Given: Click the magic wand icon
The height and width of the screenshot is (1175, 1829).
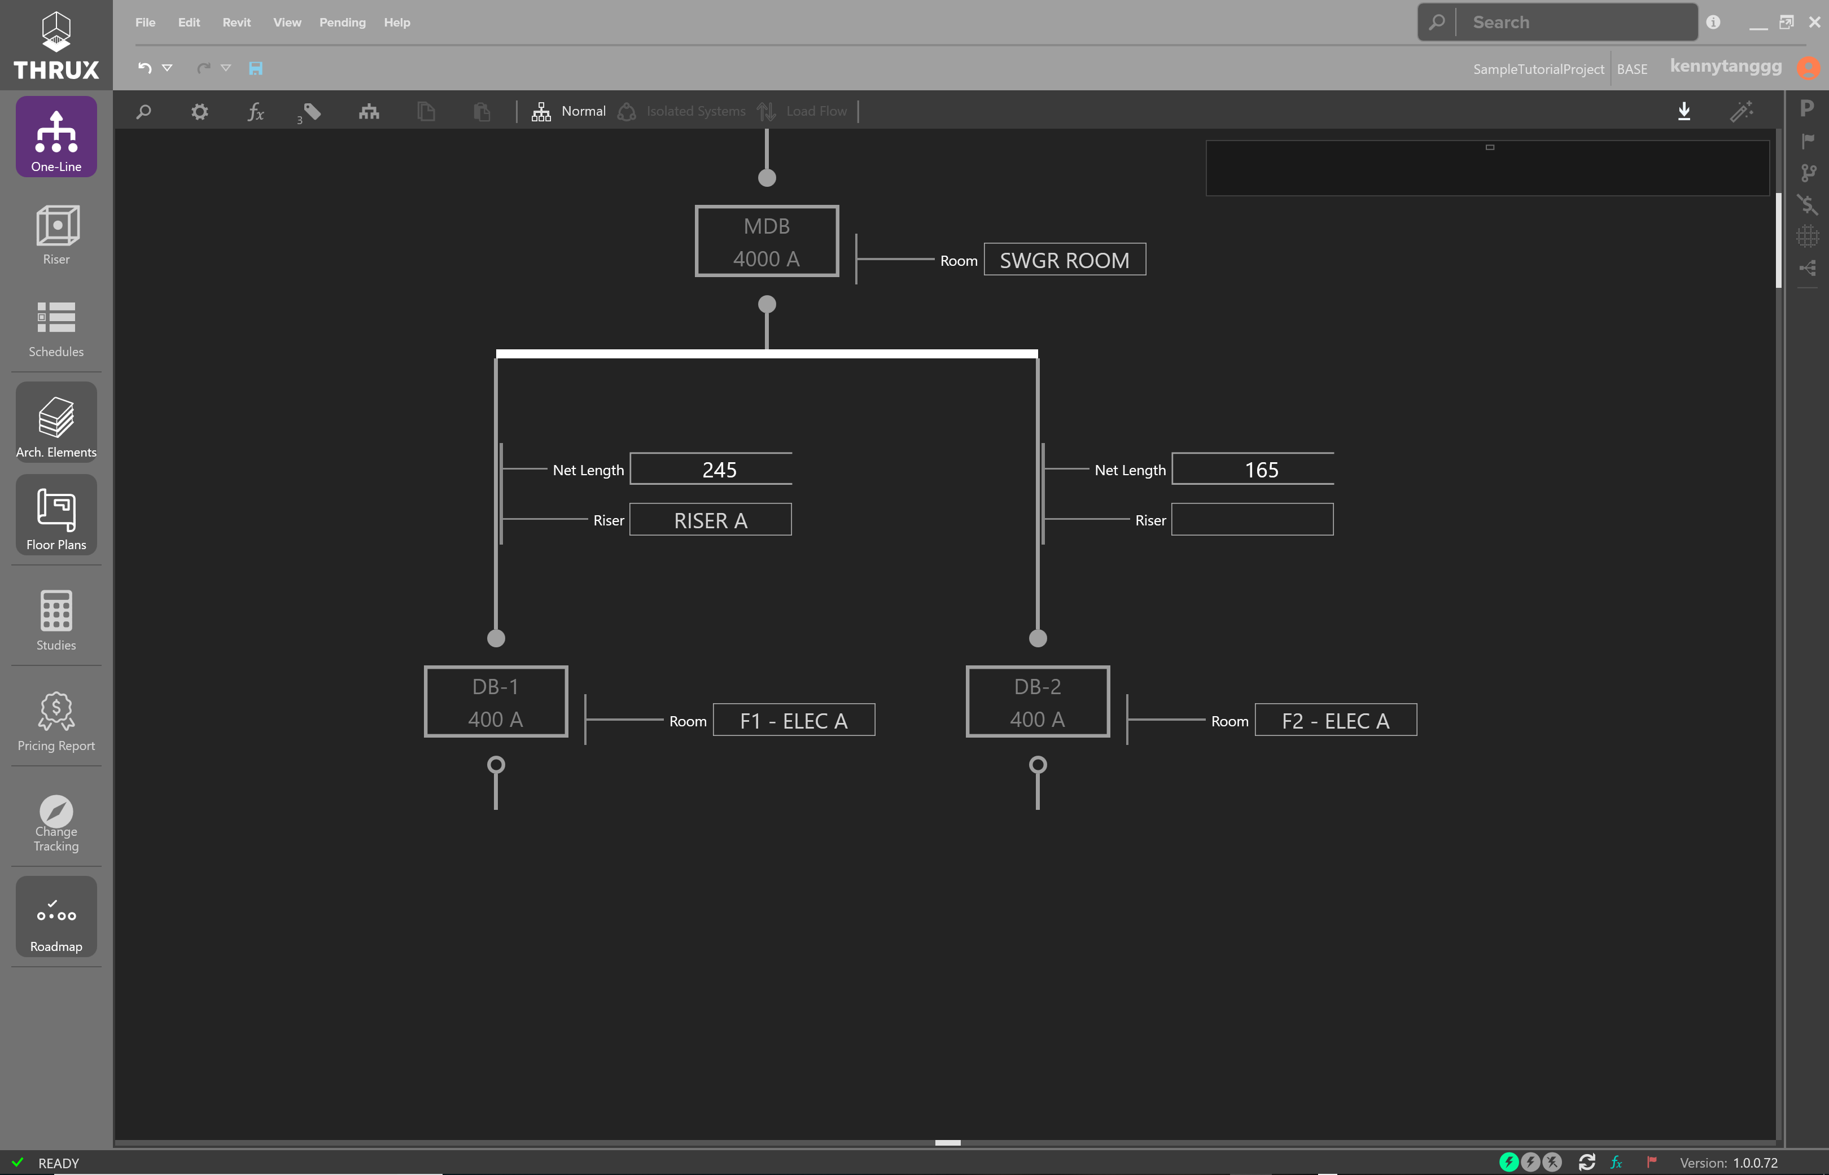Looking at the screenshot, I should [1742, 111].
